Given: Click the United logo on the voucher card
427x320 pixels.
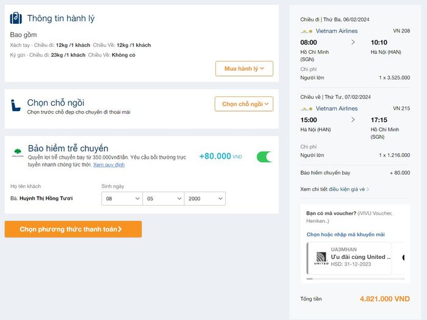Looking at the screenshot, I should 321,258.
